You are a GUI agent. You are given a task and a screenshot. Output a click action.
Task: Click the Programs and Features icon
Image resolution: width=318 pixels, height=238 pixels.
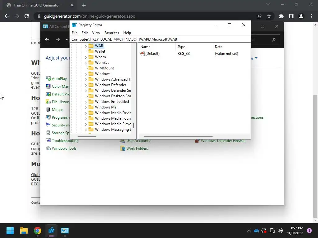point(48,117)
